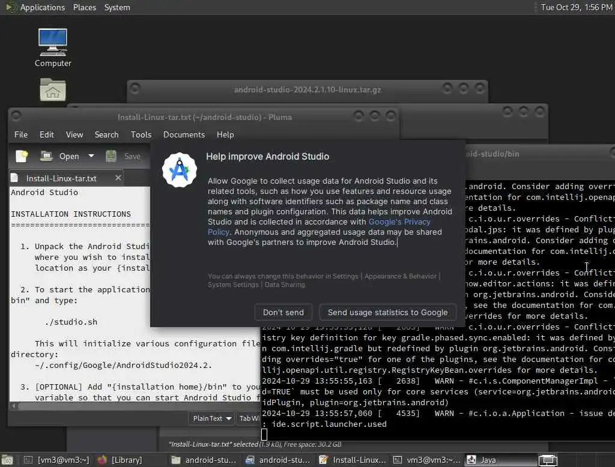
Task: Open Pluma's Search menu
Action: click(x=106, y=134)
